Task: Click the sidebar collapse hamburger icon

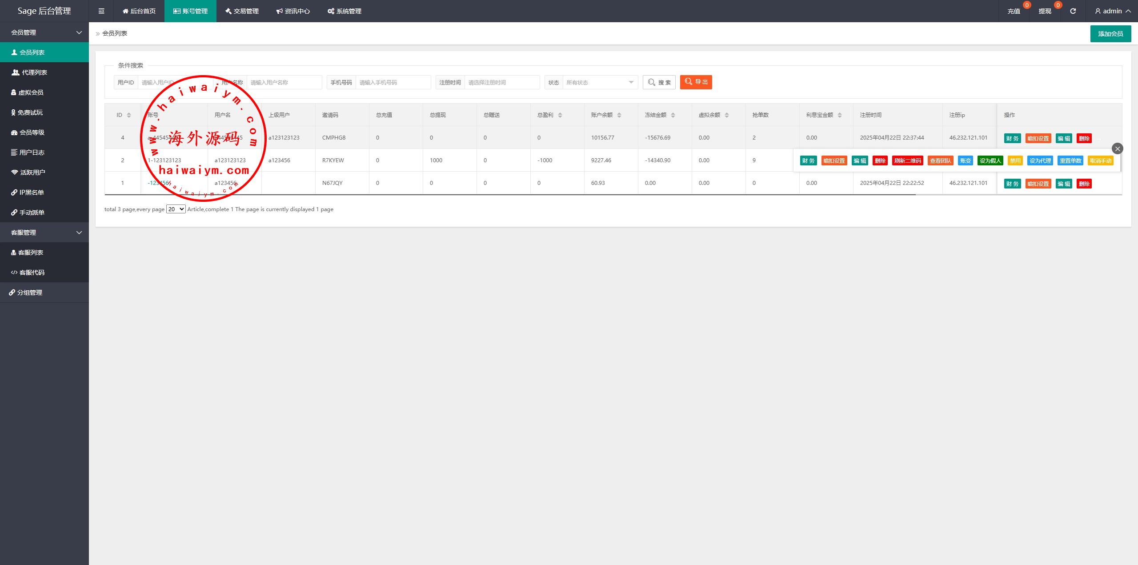Action: click(x=101, y=11)
